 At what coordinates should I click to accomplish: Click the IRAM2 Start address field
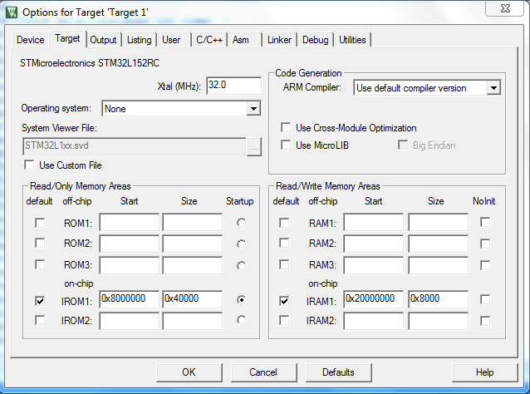tap(374, 321)
